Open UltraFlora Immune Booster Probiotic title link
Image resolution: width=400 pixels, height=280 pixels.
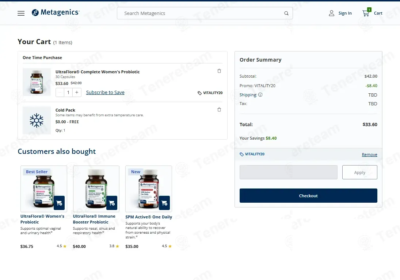point(94,219)
